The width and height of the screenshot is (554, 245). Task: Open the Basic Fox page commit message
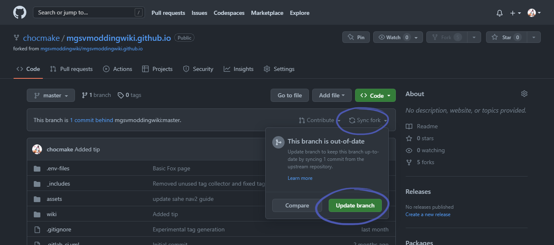coord(171,168)
